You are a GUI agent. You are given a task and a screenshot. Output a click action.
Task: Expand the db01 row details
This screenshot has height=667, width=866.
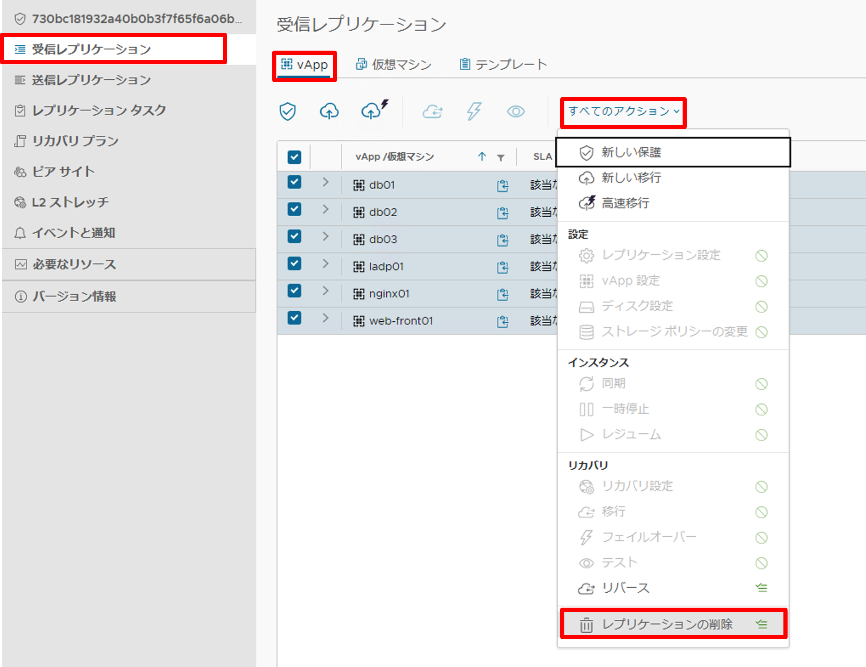pyautogui.click(x=326, y=183)
